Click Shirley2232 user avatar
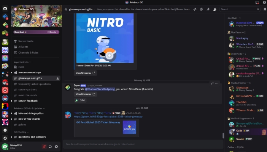267x152 pixels. click(5, 147)
